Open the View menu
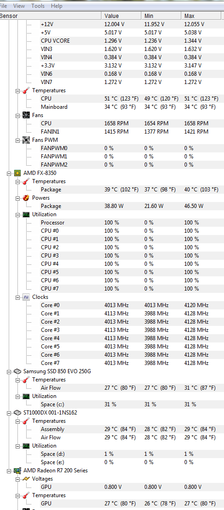This screenshot has width=224, height=510. [19, 6]
